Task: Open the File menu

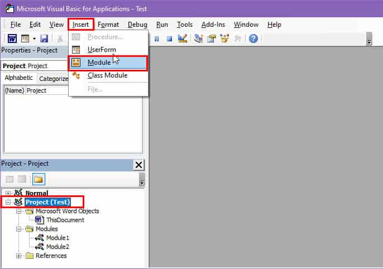Action: [x=16, y=25]
